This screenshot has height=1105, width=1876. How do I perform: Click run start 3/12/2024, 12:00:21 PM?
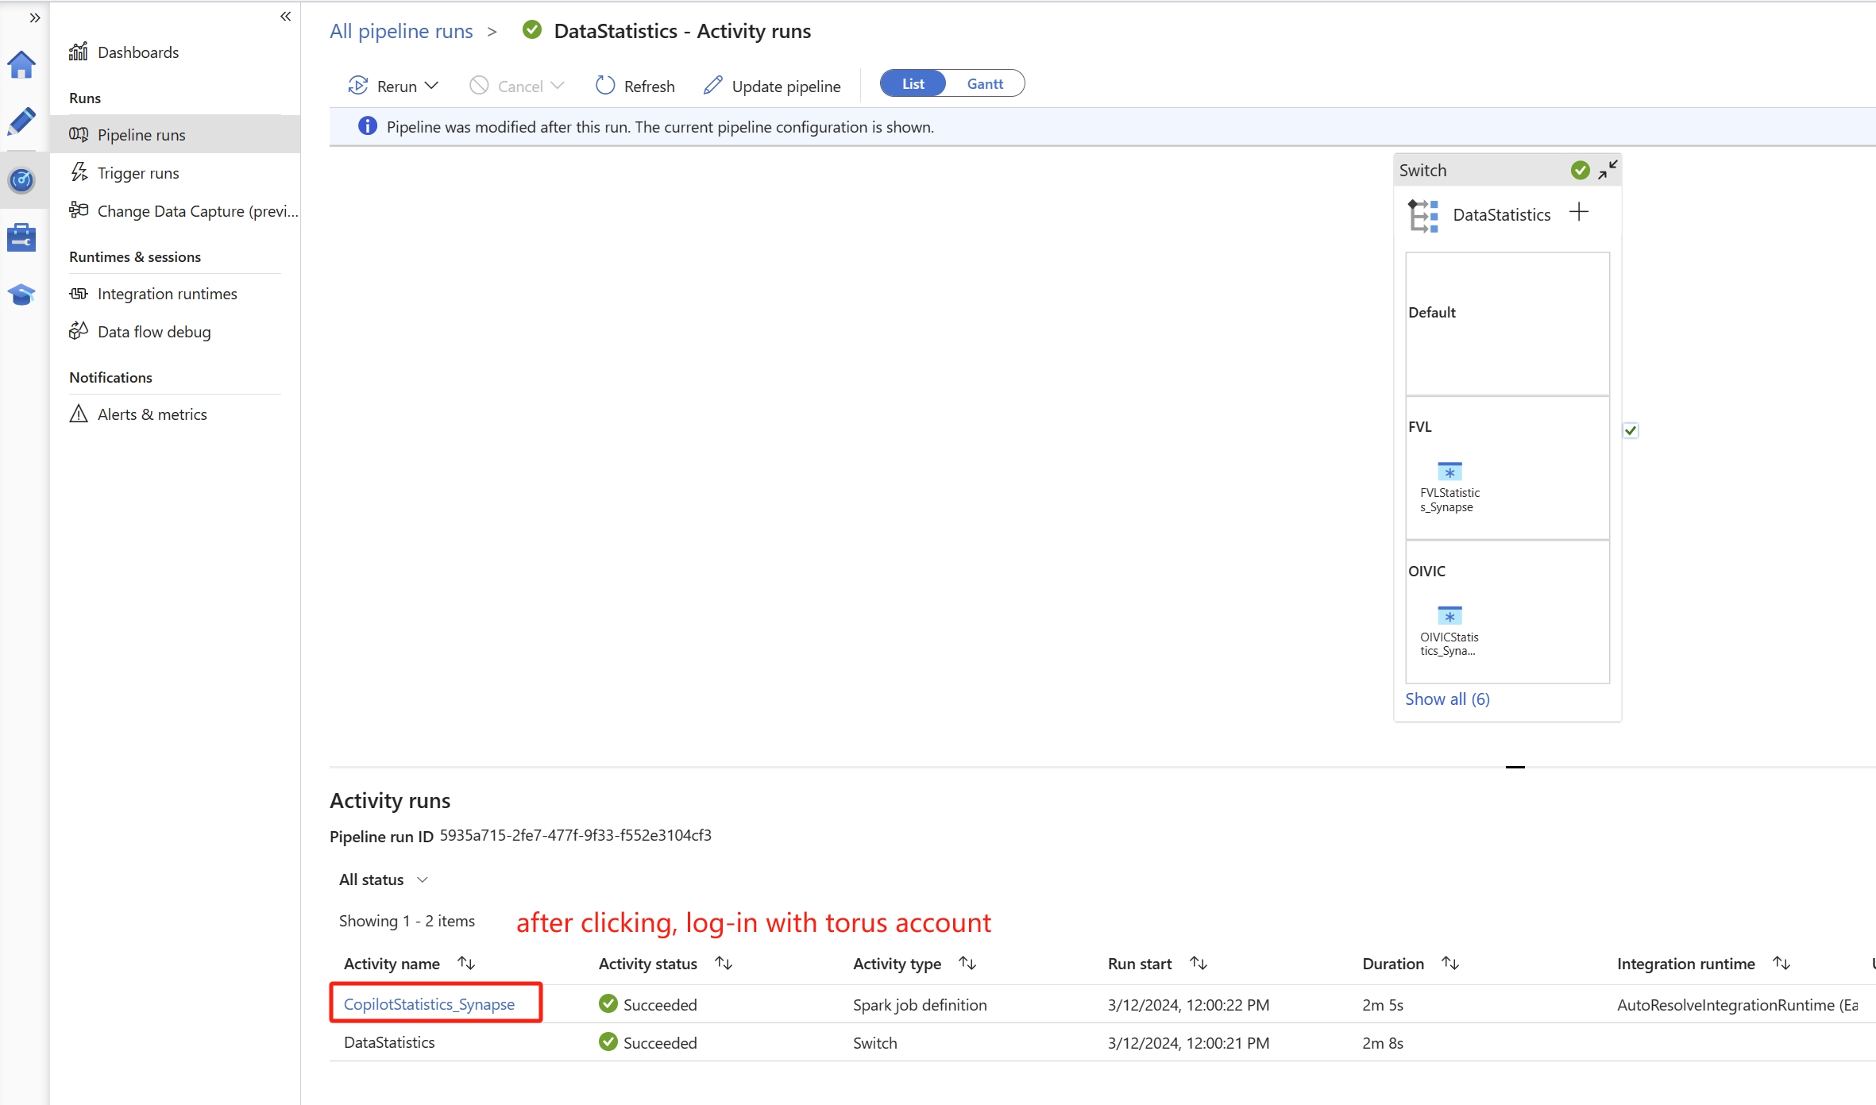point(1188,1042)
